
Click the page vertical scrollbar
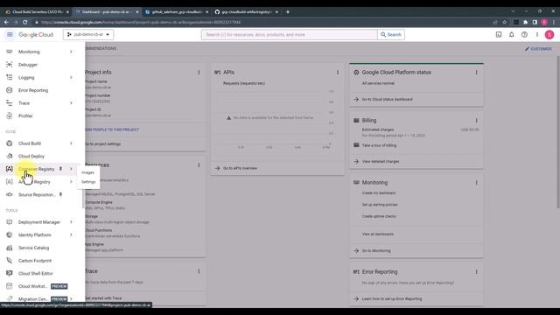point(558,131)
